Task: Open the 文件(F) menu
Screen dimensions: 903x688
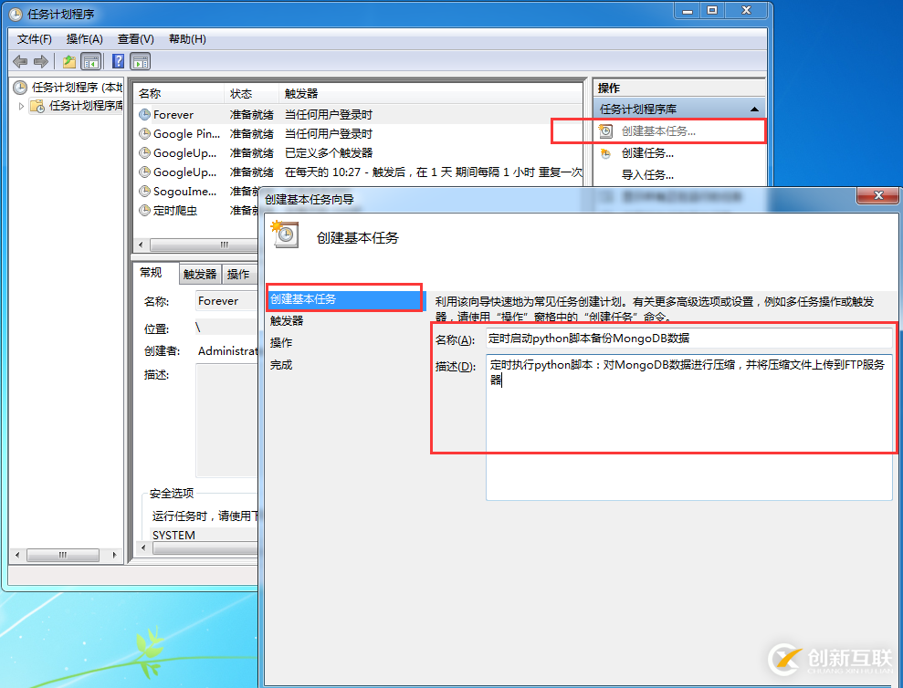Action: [35, 39]
